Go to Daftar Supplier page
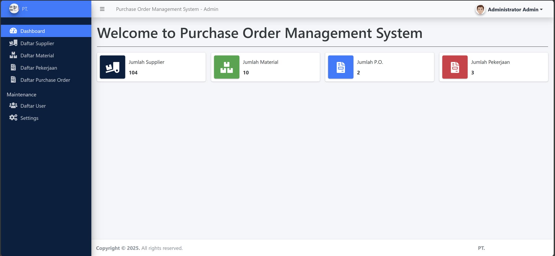Image resolution: width=555 pixels, height=256 pixels. coord(46,43)
